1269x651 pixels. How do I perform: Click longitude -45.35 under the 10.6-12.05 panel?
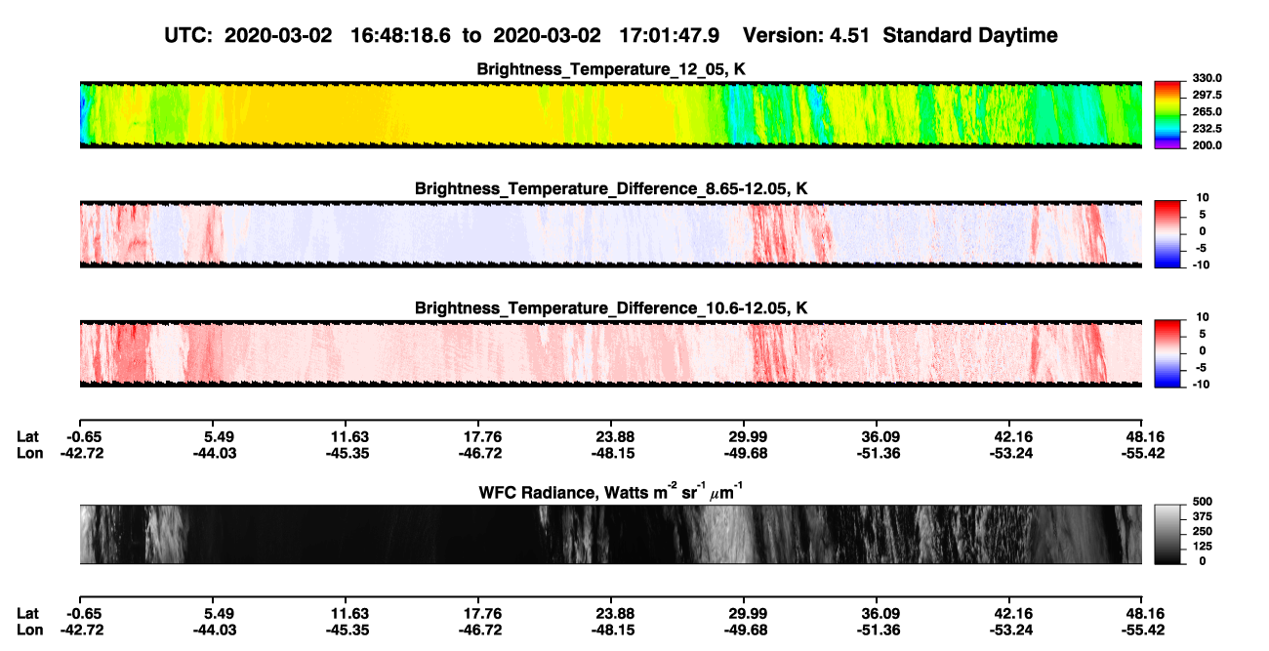(346, 453)
